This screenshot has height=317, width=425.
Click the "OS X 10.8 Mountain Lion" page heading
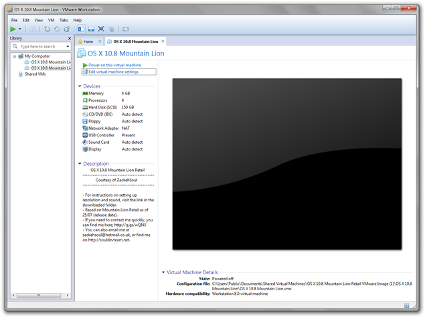pyautogui.click(x=126, y=54)
